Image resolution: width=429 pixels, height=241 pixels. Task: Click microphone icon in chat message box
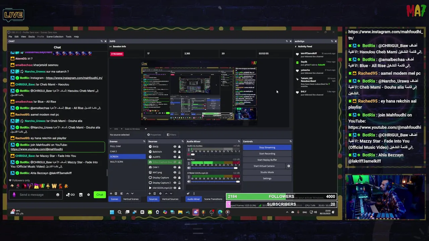14,194
